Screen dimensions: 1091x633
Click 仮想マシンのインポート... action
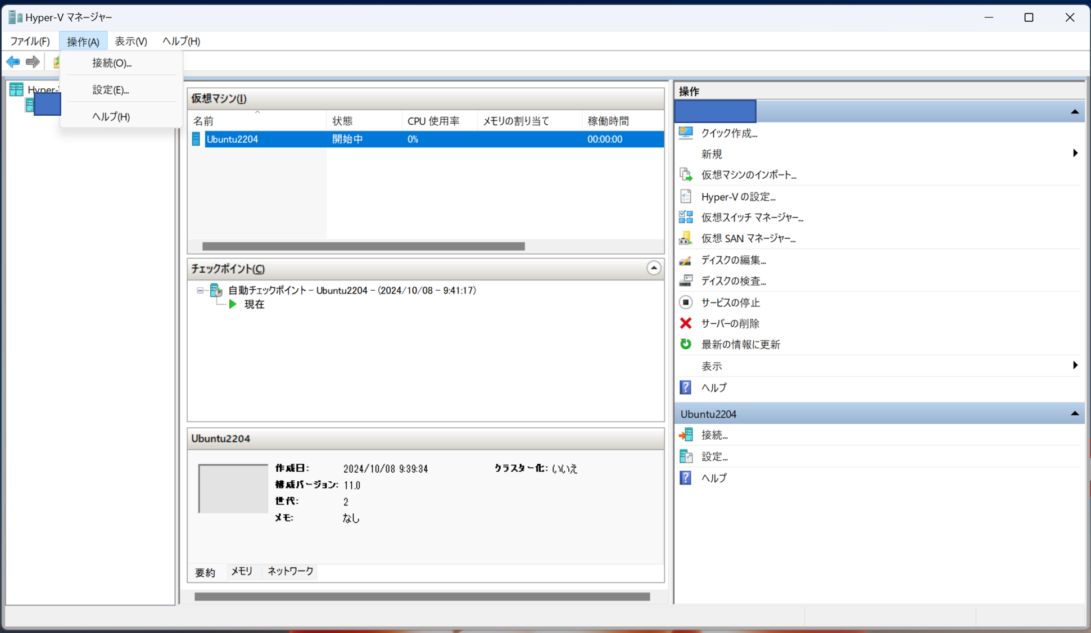click(749, 175)
